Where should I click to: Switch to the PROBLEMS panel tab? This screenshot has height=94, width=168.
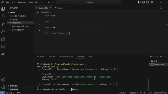coord(41,57)
